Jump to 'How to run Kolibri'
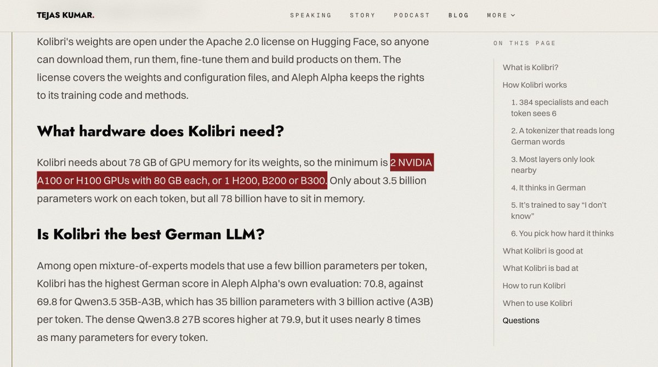This screenshot has width=658, height=367. [x=534, y=286]
